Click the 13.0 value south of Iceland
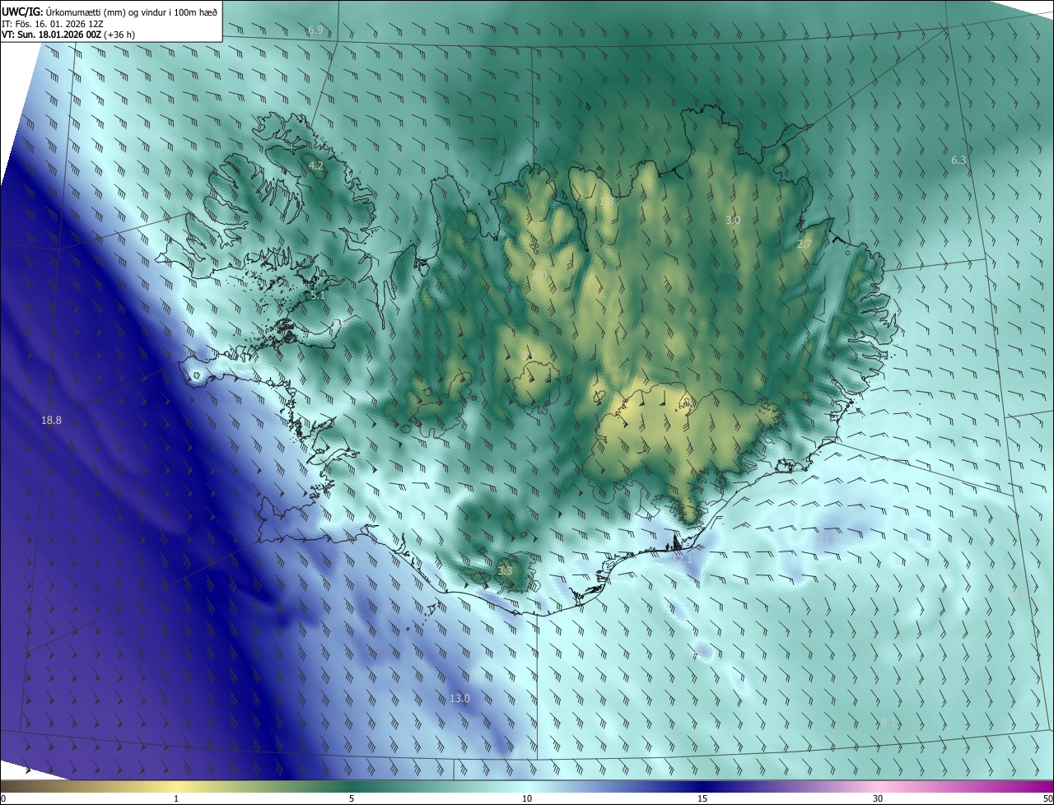 (x=459, y=698)
